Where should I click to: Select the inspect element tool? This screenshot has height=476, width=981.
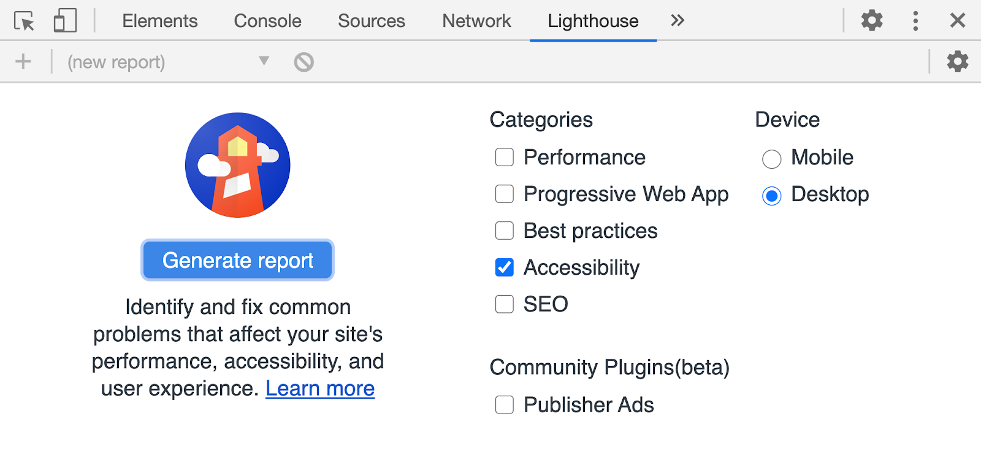point(25,20)
